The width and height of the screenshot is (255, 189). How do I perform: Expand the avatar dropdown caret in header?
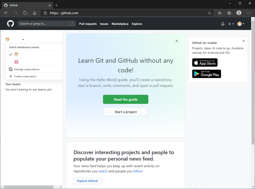point(243,24)
